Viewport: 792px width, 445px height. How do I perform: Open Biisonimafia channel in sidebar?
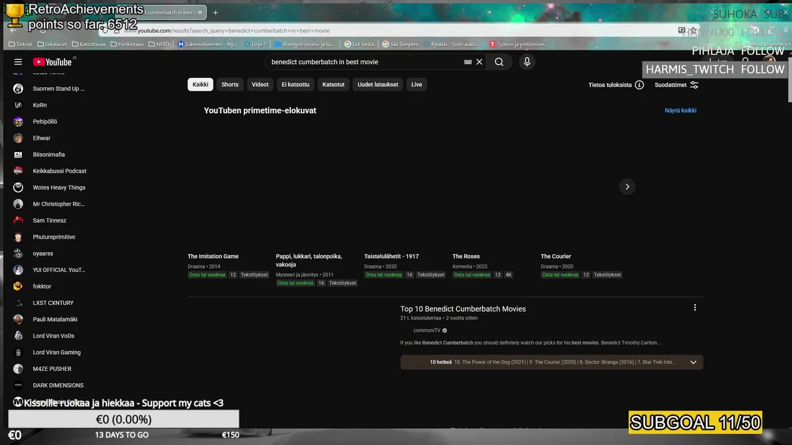(x=49, y=155)
